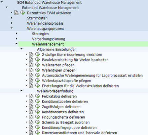The width and height of the screenshot is (148, 135).
Task: Collapse the Allgemeine Einstellungen section
Action: (x=21, y=49)
